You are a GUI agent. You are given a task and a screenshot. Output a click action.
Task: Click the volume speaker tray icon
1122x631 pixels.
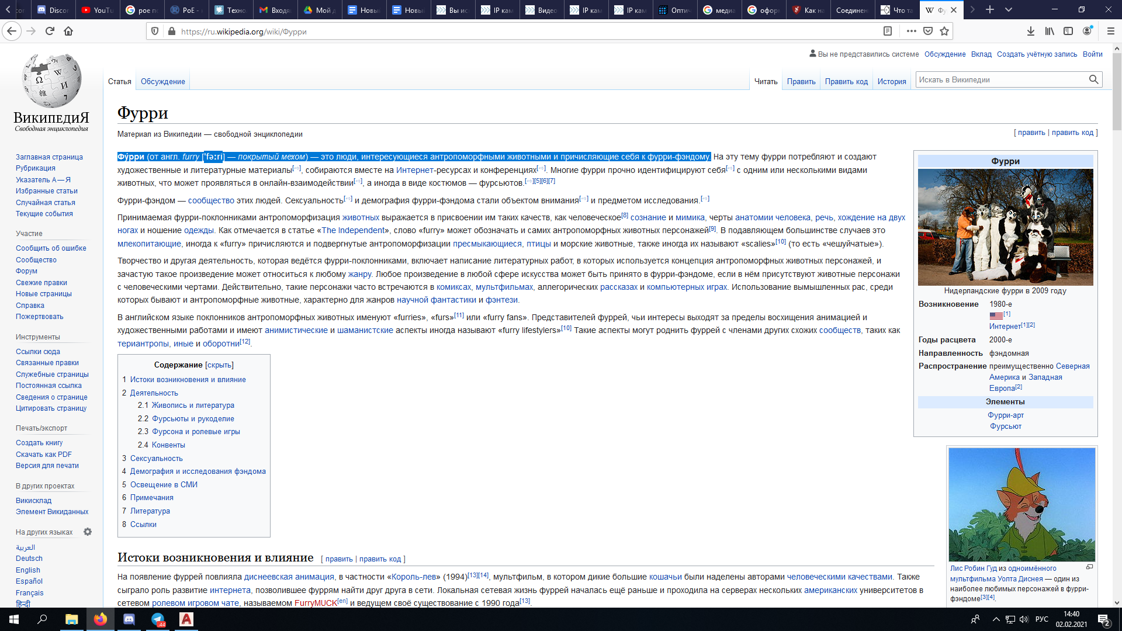click(x=1024, y=619)
